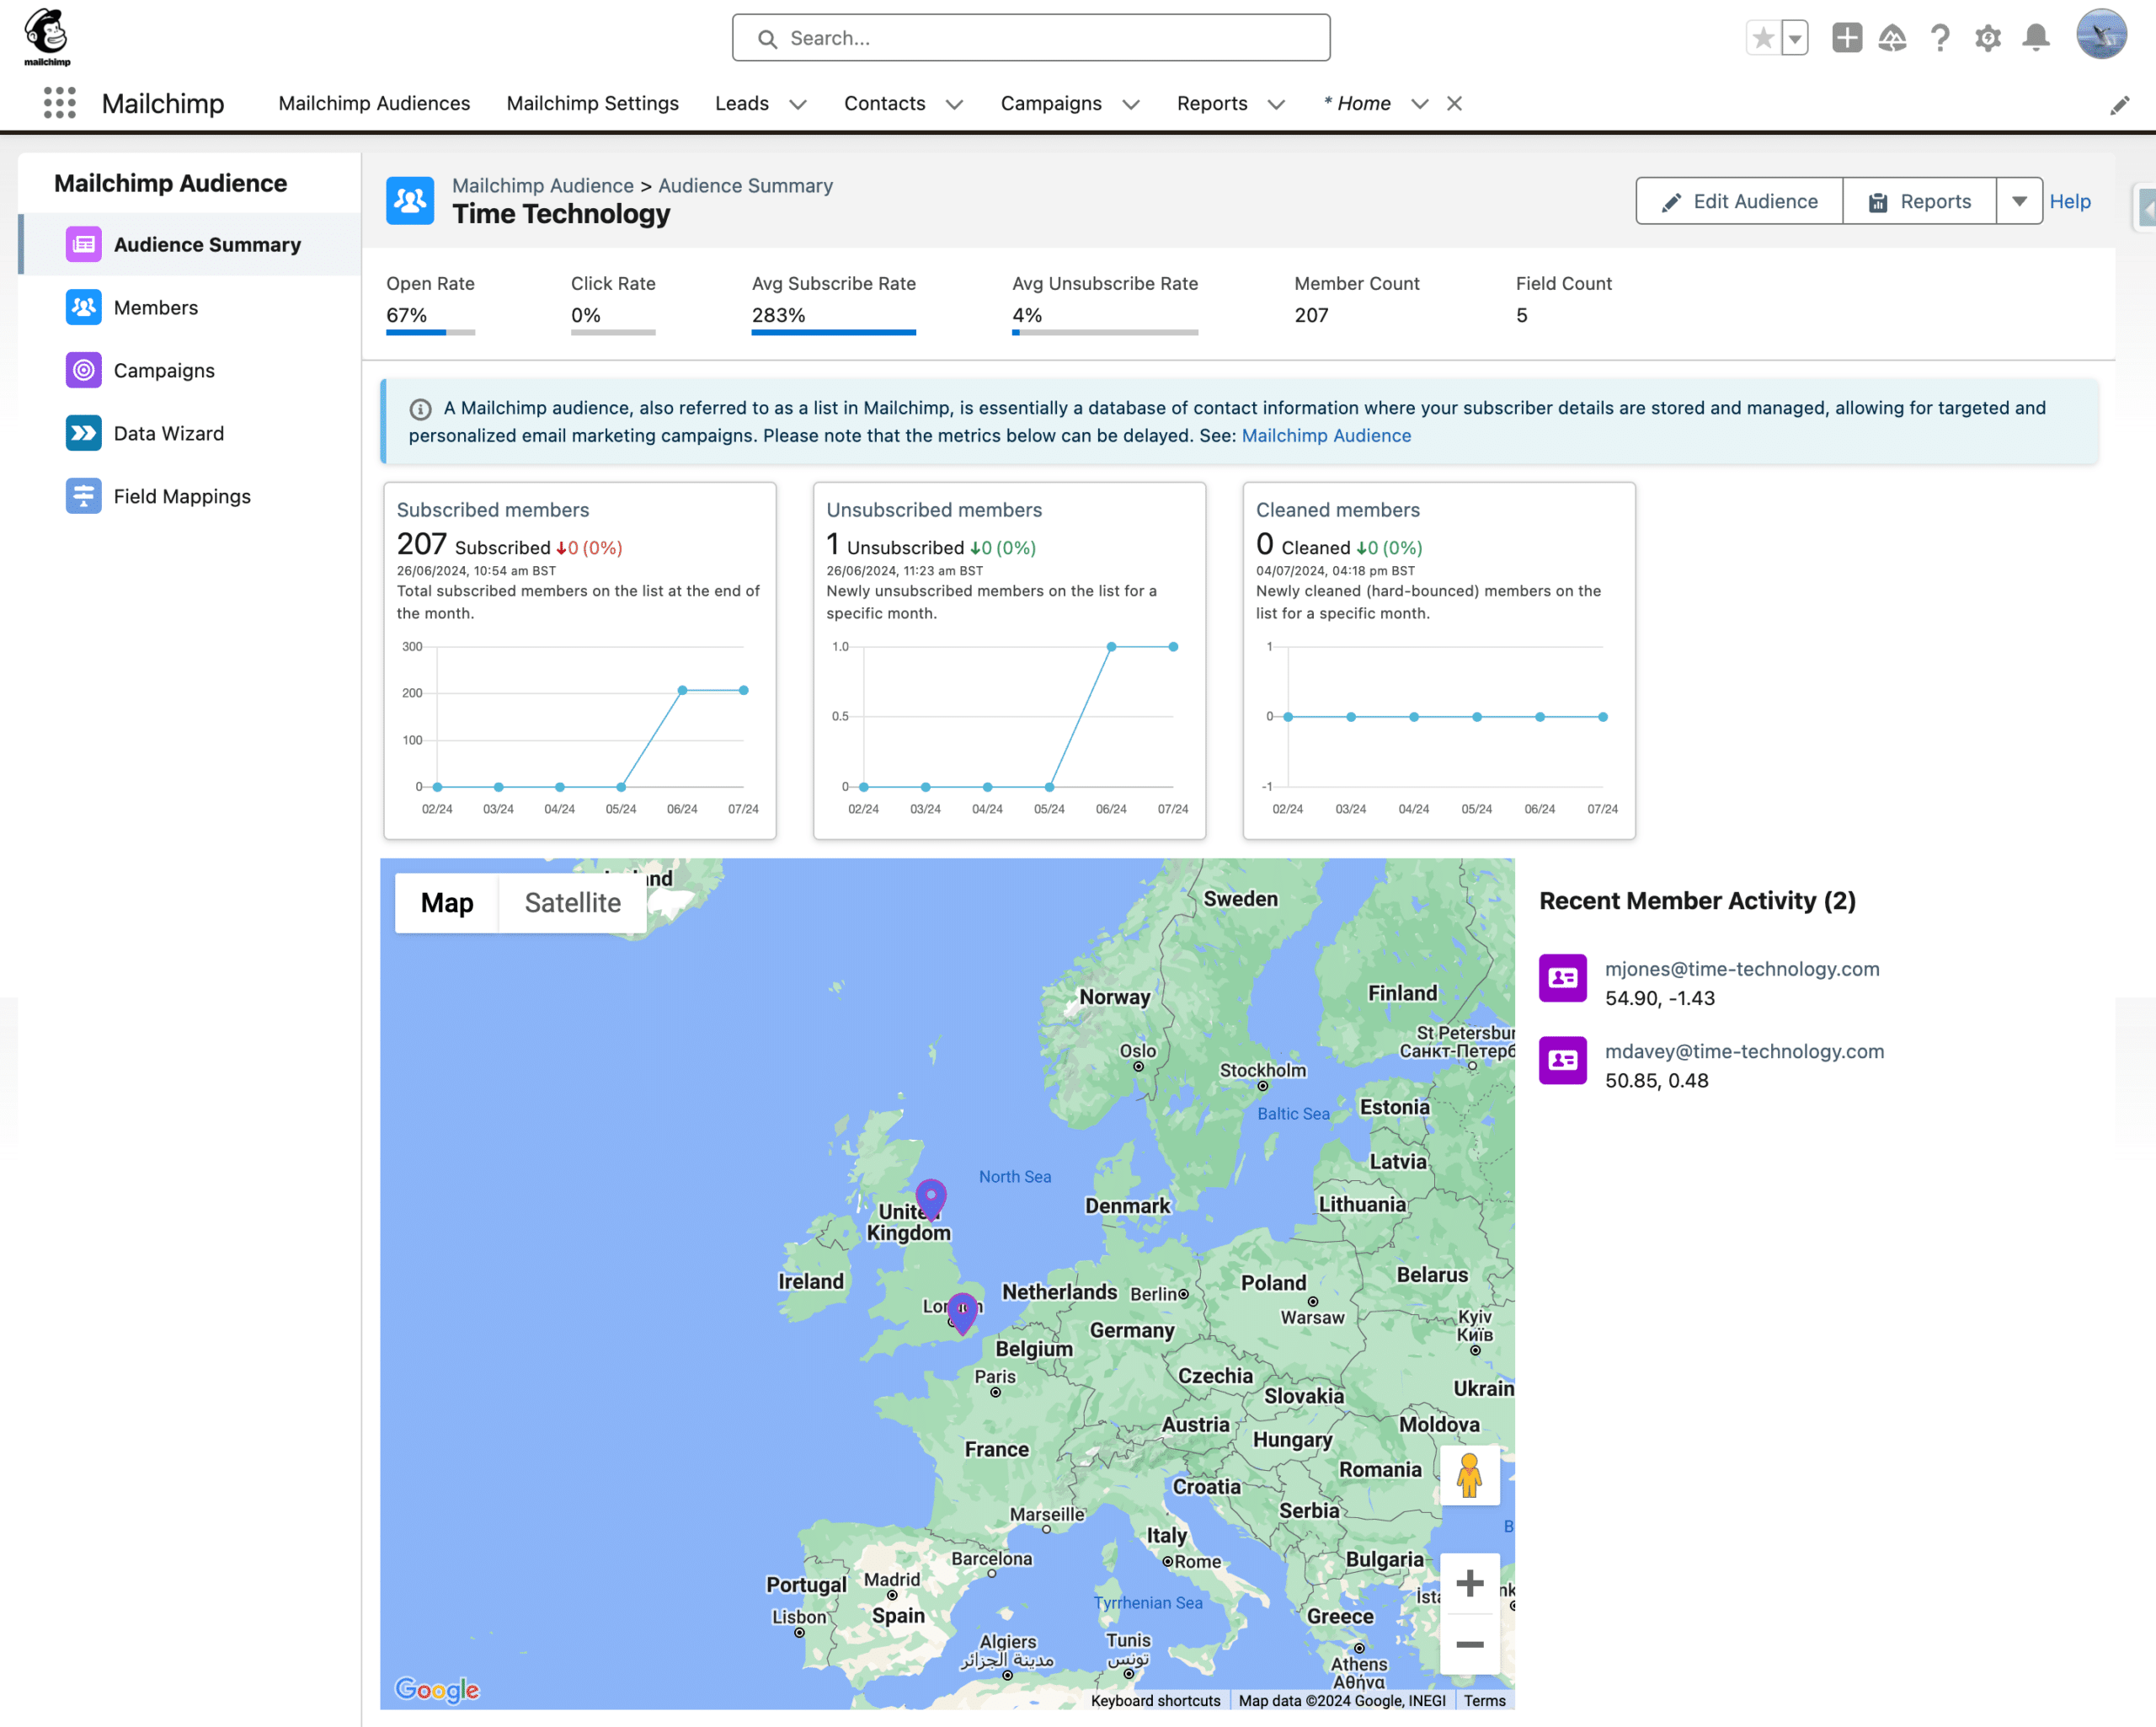Open the Mailchimp Audiences tab

coord(374,103)
